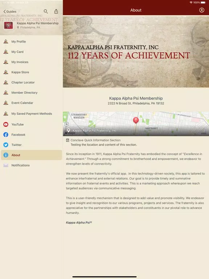Open the search magnifier icon
The image size is (209, 279).
tap(46, 11)
